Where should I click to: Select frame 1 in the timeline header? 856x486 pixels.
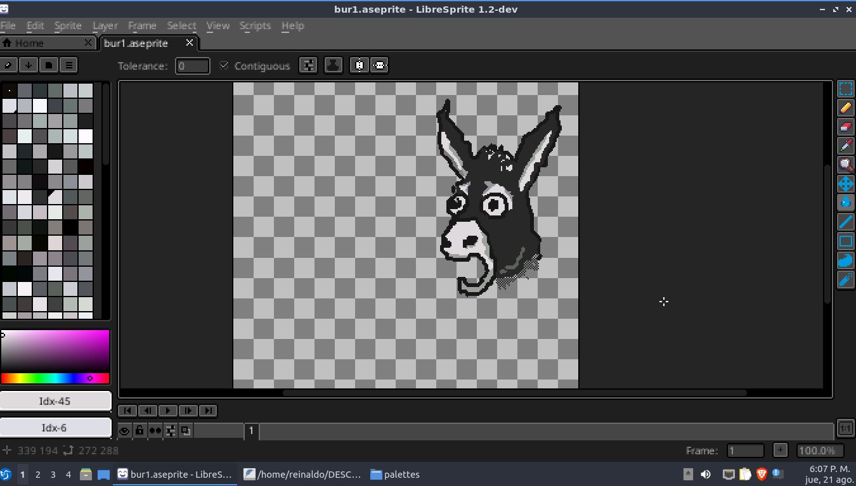click(251, 431)
